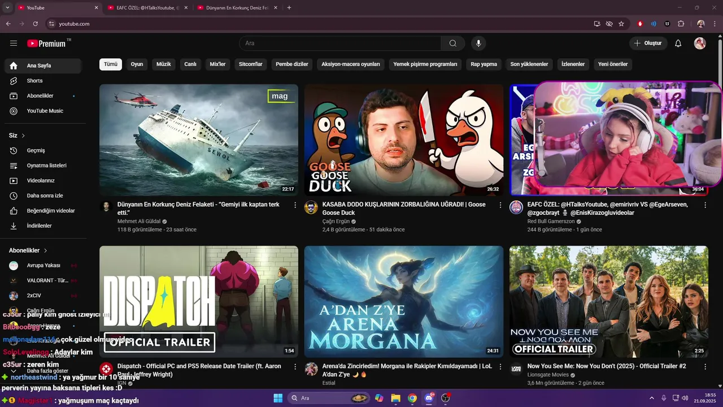Select the Rap yapma filter chip
This screenshot has height=407, width=723.
click(484, 64)
